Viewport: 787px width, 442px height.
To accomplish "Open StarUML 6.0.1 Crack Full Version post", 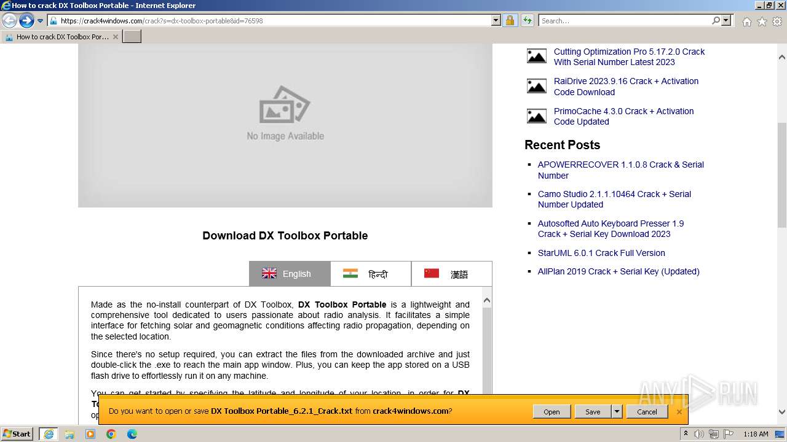I will tap(601, 253).
